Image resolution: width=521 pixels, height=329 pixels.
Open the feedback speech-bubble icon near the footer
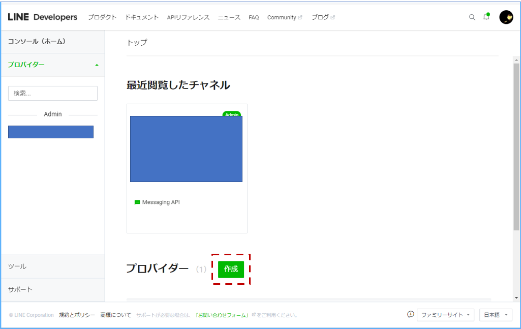click(x=411, y=315)
